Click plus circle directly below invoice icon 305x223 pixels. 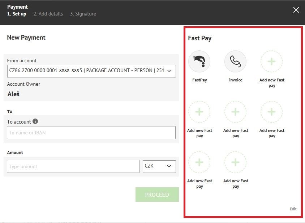235,112
